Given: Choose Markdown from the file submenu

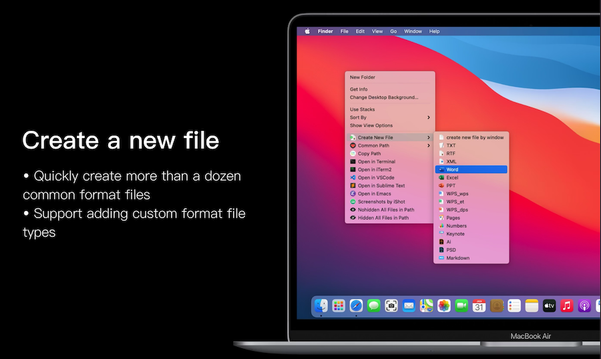Looking at the screenshot, I should pyautogui.click(x=457, y=258).
